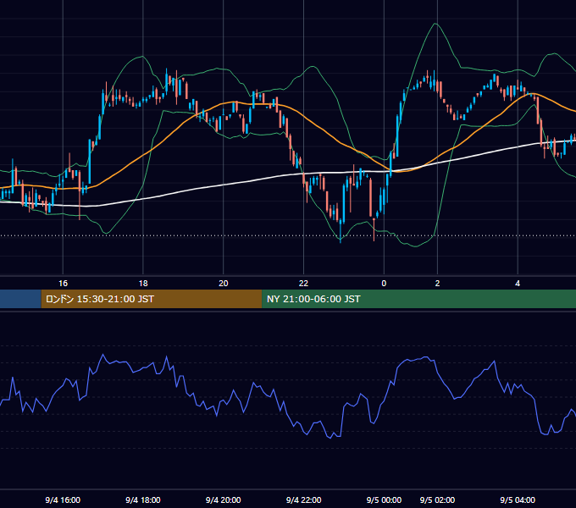Click the 9/4 16:00 oscillator time label
The height and width of the screenshot is (508, 576).
pos(63,500)
